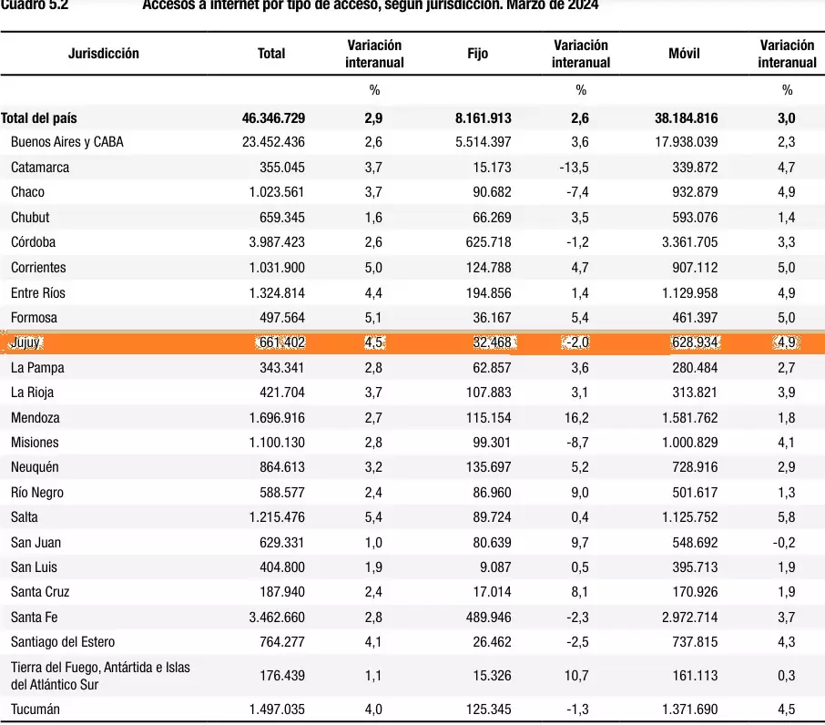Select Jujuy mobile value 628.934
825x725 pixels.
pos(695,342)
